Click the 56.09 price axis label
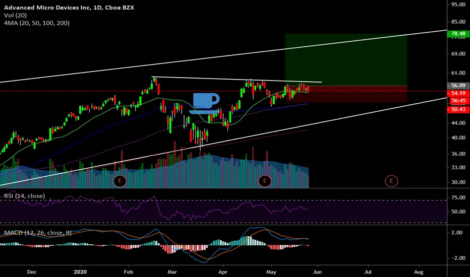The height and width of the screenshot is (277, 470). (458, 86)
